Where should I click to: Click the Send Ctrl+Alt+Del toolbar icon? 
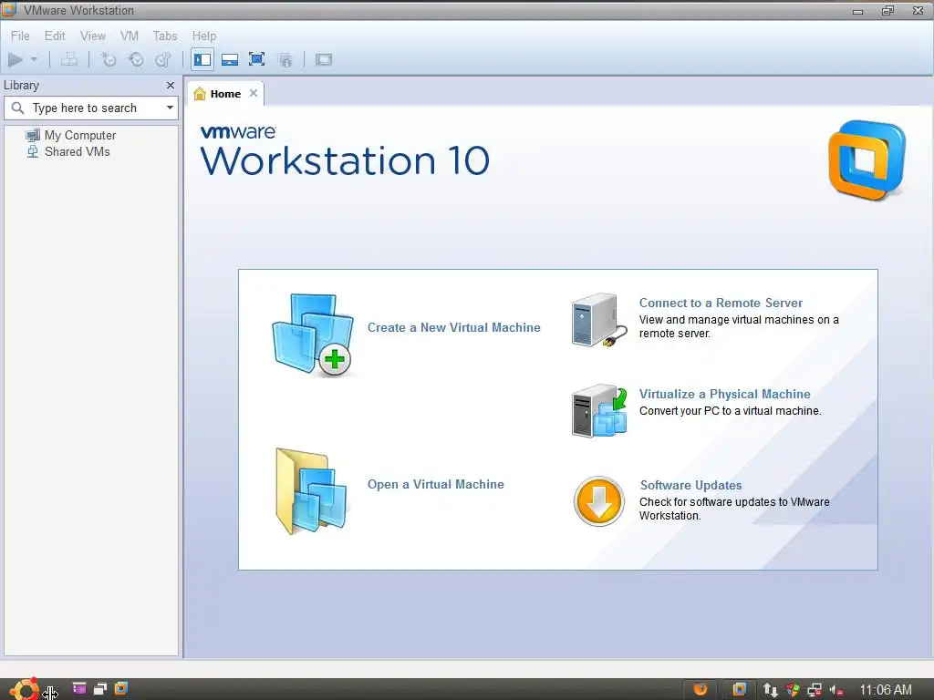click(x=69, y=59)
